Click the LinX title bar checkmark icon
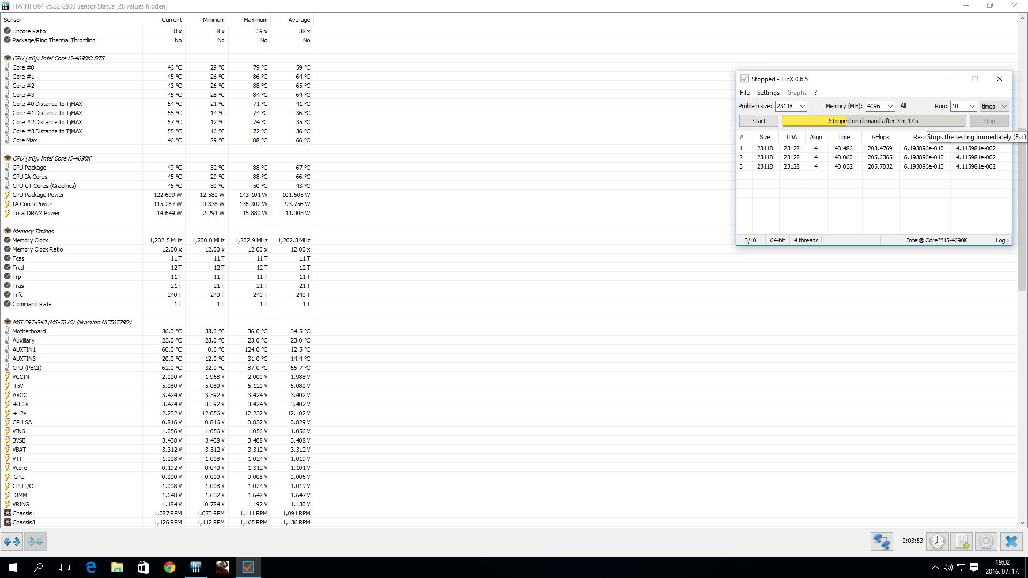 pyautogui.click(x=744, y=79)
